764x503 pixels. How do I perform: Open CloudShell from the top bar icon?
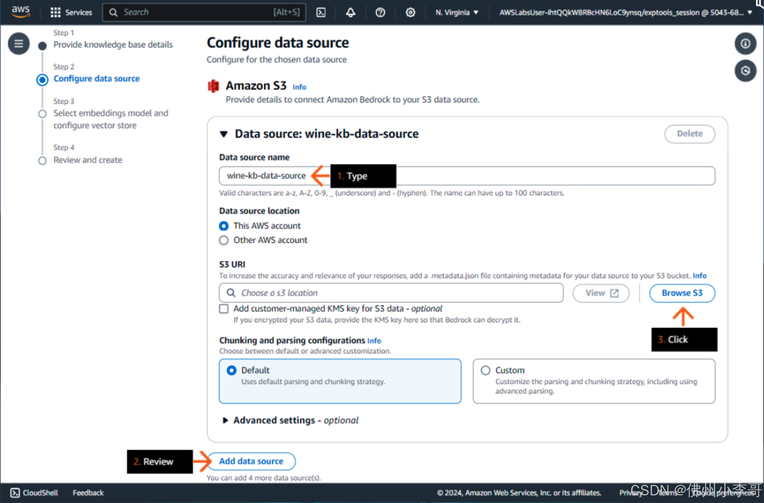click(321, 13)
